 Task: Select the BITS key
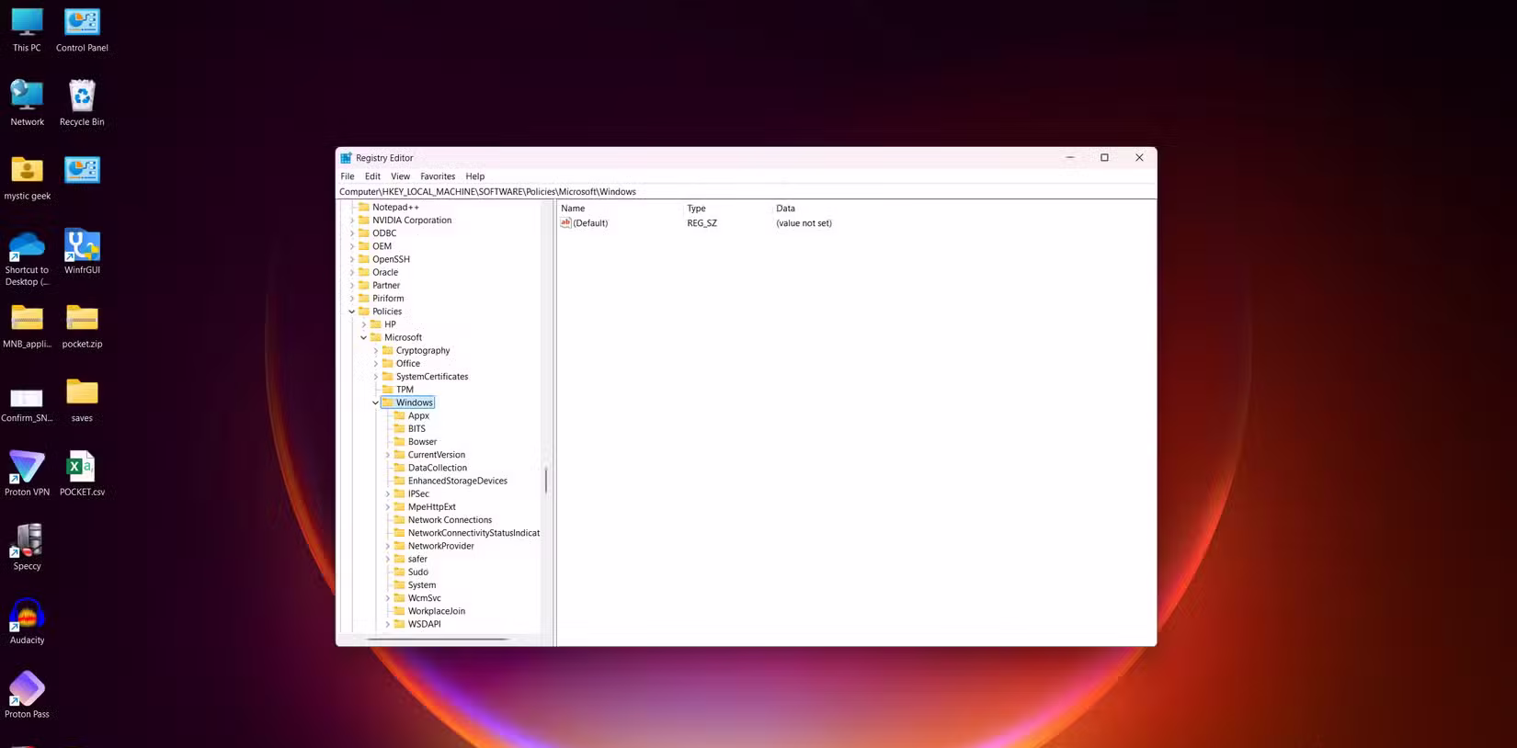416,429
